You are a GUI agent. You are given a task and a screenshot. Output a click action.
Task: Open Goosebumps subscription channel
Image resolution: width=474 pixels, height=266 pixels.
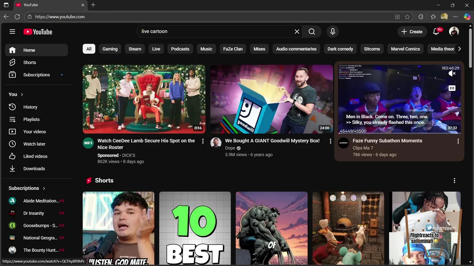tap(36, 225)
